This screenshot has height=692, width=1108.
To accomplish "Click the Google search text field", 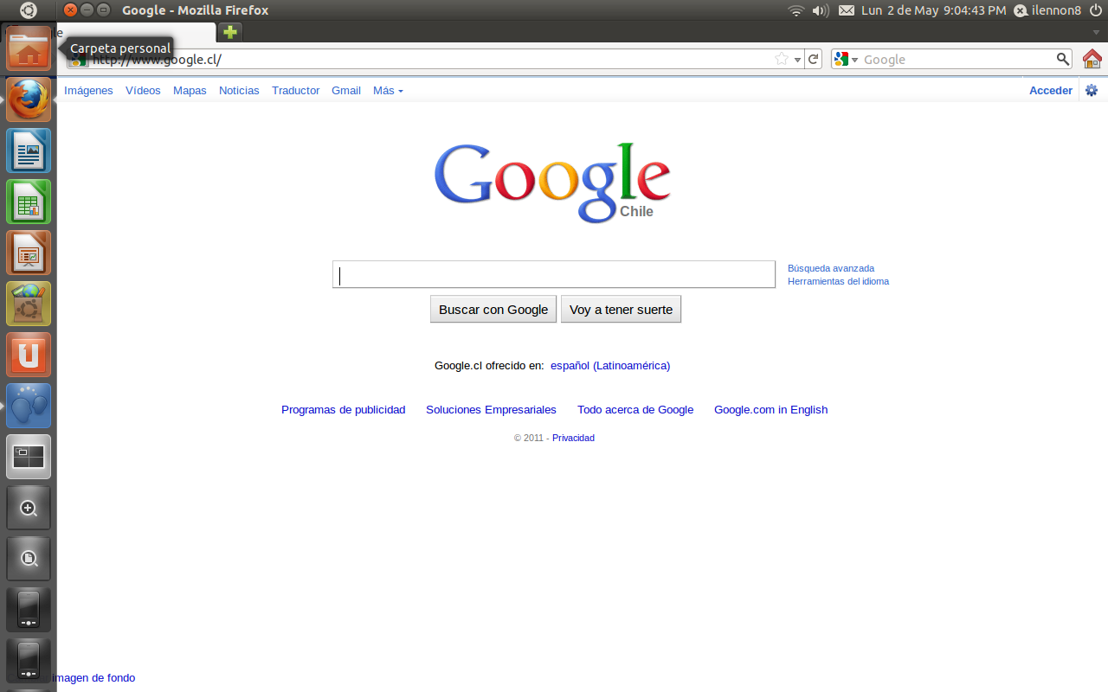I will (553, 274).
